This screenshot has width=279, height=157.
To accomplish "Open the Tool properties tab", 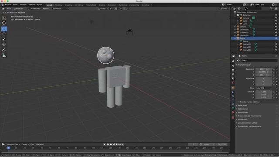I will 233,61.
